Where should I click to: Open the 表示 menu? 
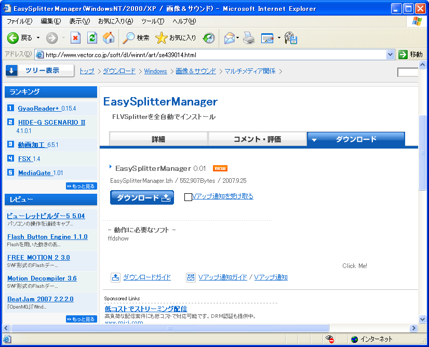pos(79,21)
